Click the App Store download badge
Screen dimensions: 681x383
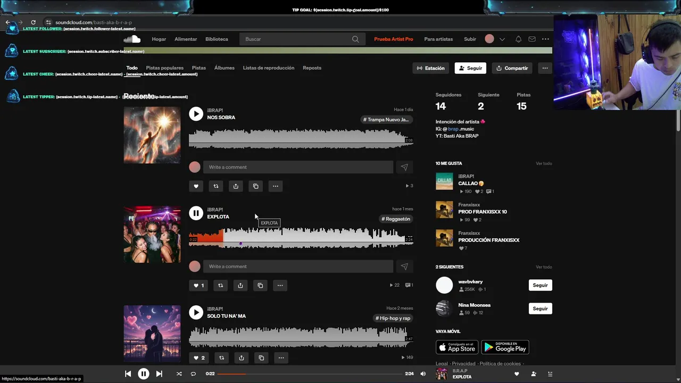(457, 347)
